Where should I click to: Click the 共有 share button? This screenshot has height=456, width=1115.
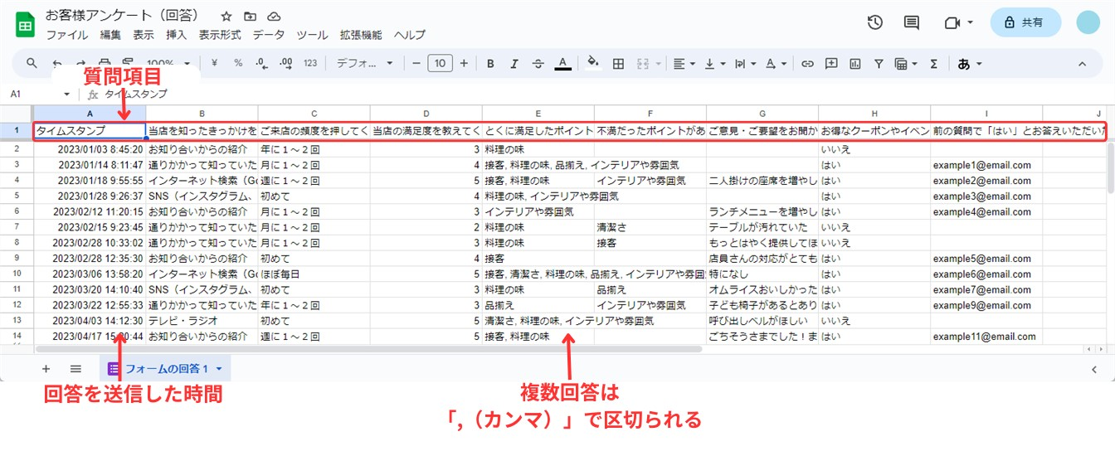tap(1025, 23)
